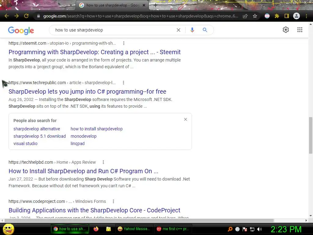Launch Firefox from the taskbar
This screenshot has width=313, height=235.
click(96, 229)
